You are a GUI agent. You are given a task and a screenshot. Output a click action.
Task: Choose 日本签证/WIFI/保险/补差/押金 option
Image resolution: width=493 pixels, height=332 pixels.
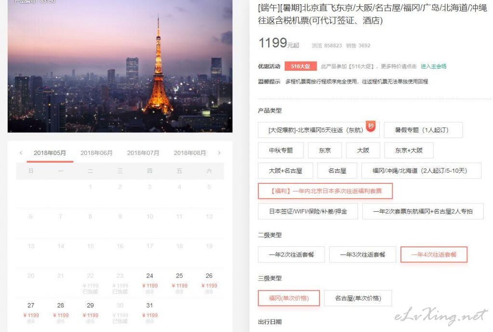click(x=308, y=212)
